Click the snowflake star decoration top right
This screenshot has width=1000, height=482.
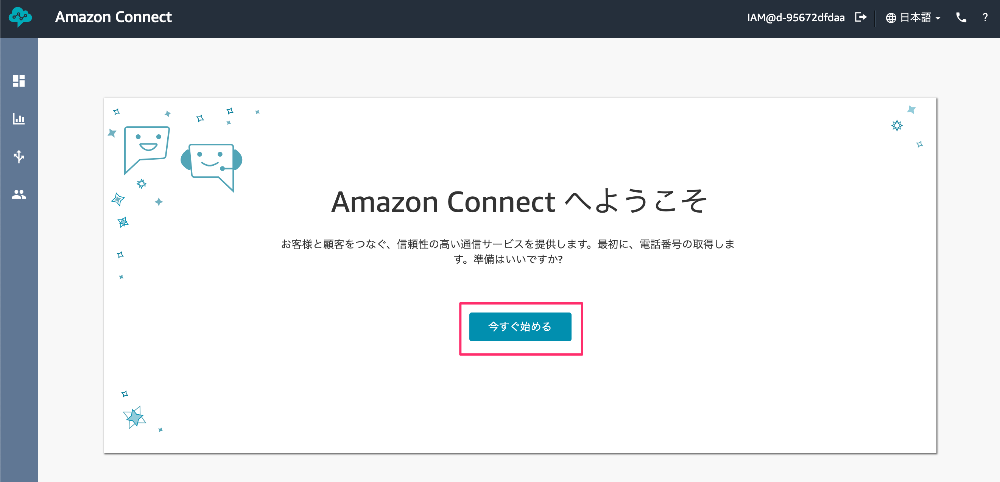click(897, 125)
